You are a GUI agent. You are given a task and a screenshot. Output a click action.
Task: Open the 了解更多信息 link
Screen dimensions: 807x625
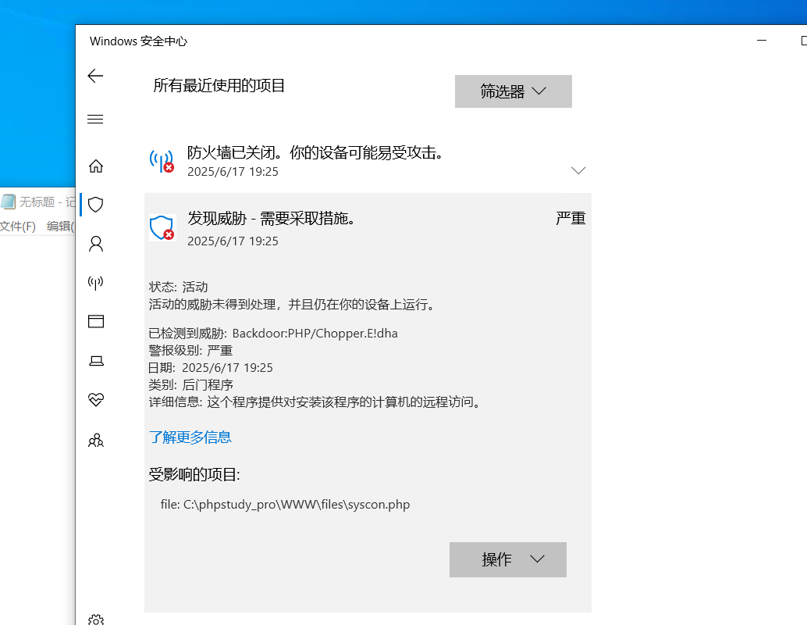coord(190,437)
